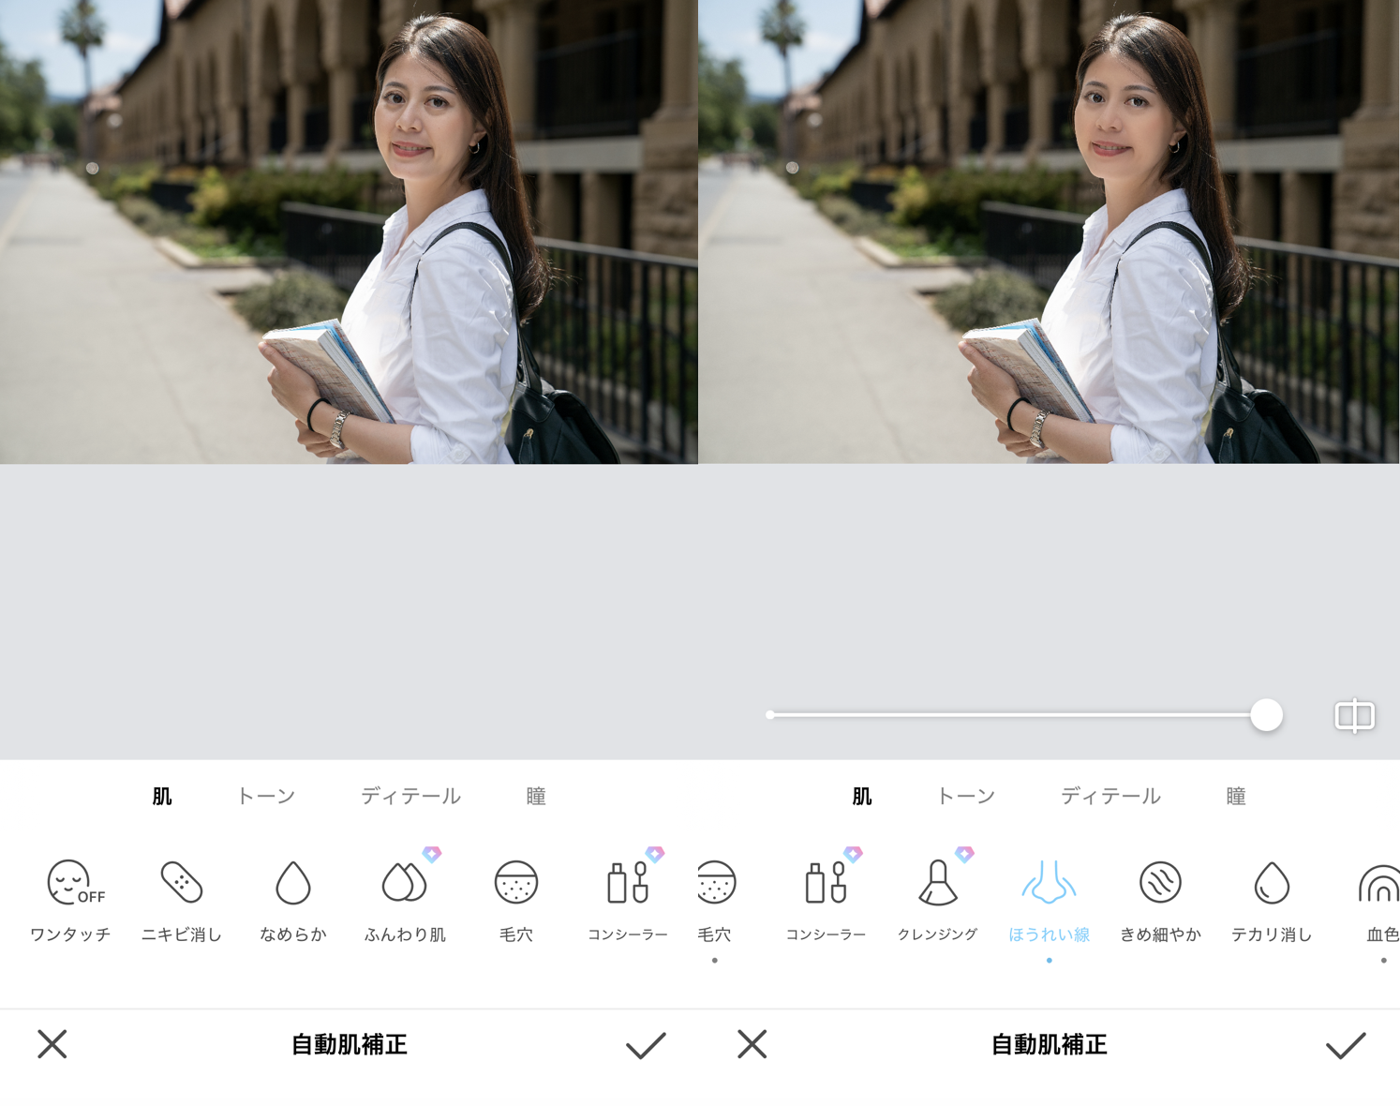
Task: Click the intensity slider's white handle
Action: [x=1266, y=715]
